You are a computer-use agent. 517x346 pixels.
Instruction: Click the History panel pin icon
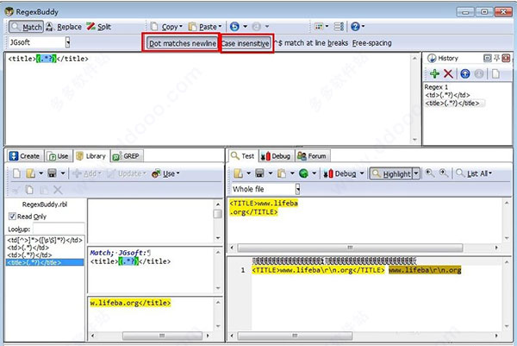click(496, 58)
